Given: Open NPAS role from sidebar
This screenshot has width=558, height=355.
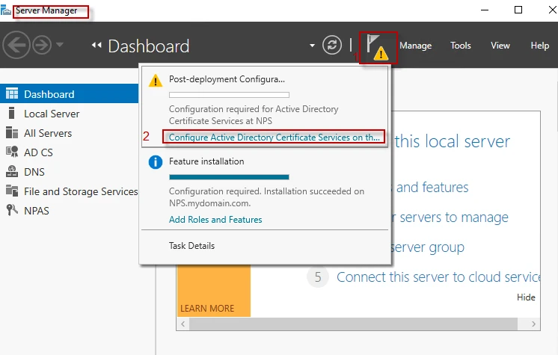Looking at the screenshot, I should click(x=36, y=211).
